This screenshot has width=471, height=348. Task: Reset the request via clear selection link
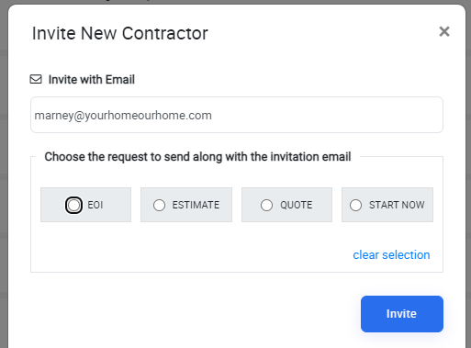point(391,255)
